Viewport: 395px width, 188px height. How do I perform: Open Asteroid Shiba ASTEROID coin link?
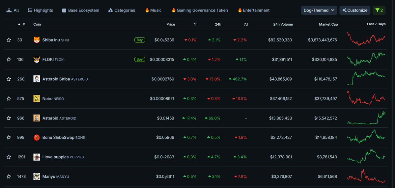[x=65, y=79]
